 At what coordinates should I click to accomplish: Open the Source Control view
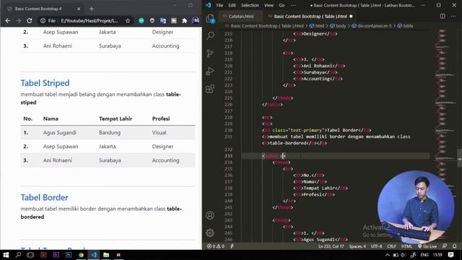[210, 53]
